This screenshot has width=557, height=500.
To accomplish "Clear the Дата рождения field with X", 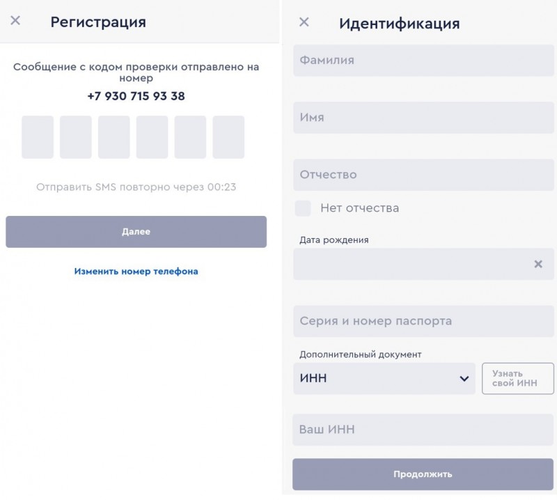I will coord(538,264).
